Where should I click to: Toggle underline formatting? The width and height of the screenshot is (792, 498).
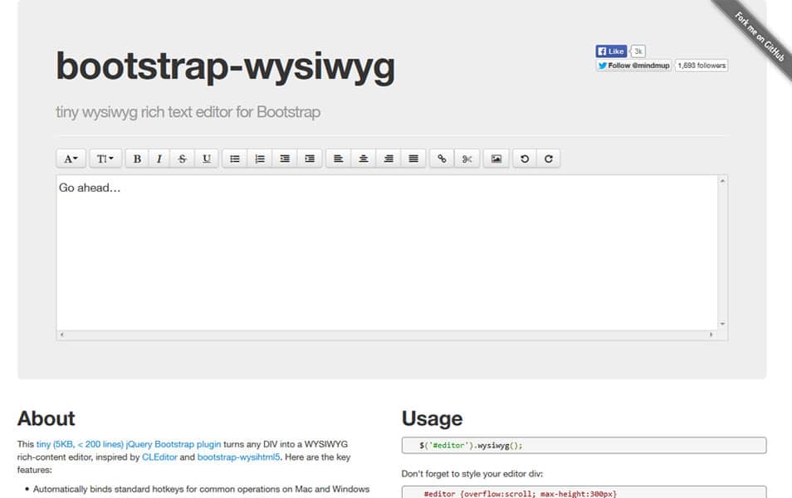pyautogui.click(x=205, y=158)
